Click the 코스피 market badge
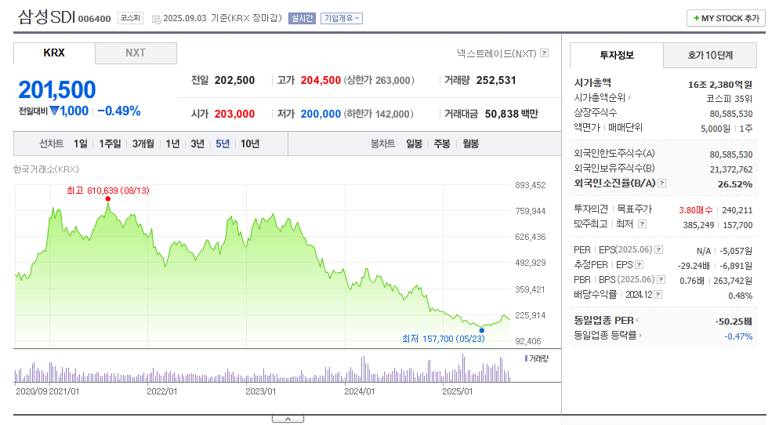The height and width of the screenshot is (425, 779). pyautogui.click(x=130, y=18)
